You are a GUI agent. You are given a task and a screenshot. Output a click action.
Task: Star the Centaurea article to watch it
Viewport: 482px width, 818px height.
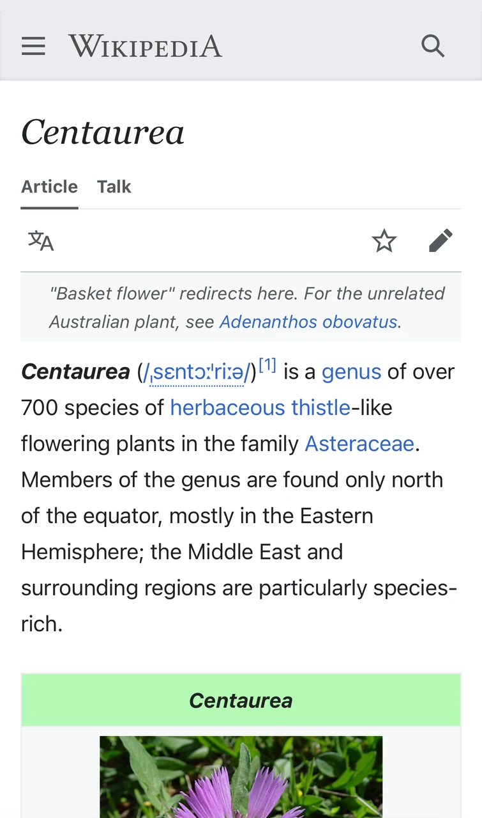(x=384, y=241)
